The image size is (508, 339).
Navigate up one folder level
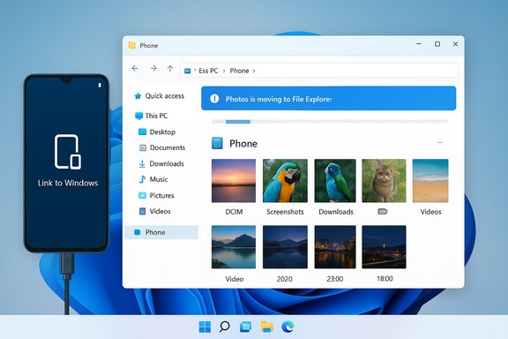(170, 69)
